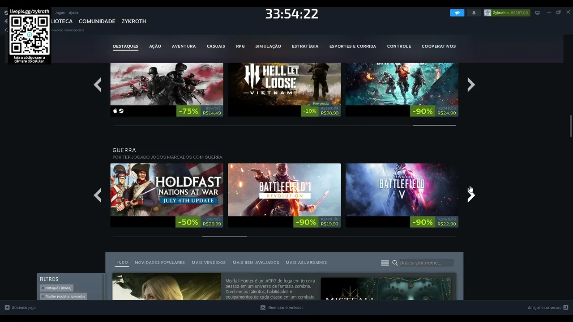Remove the Português (Brasil) filter
Screen dimensions: 573x322
tap(43, 288)
